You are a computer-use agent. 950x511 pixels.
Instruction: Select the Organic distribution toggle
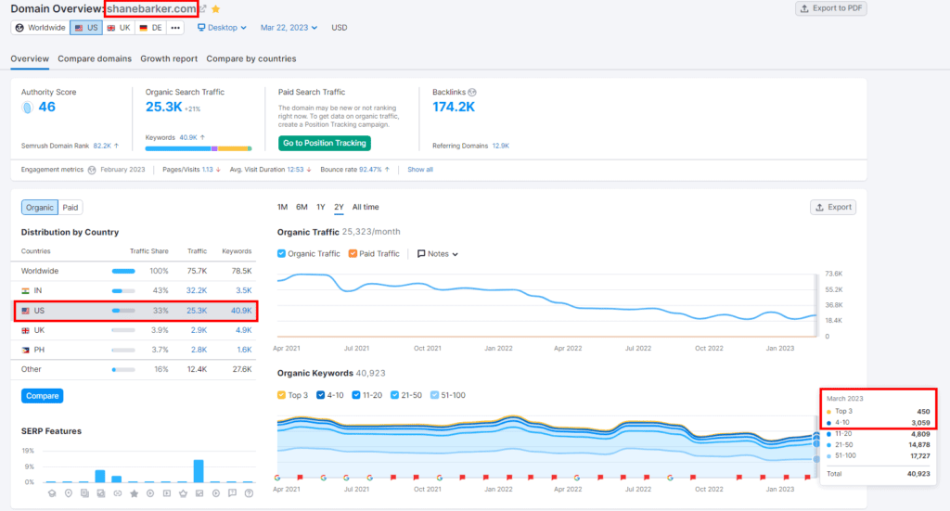[x=39, y=208]
